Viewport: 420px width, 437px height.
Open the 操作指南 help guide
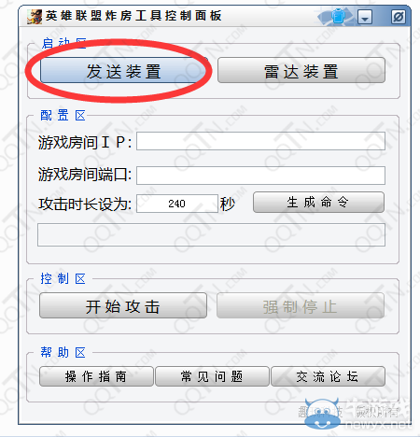click(x=96, y=376)
